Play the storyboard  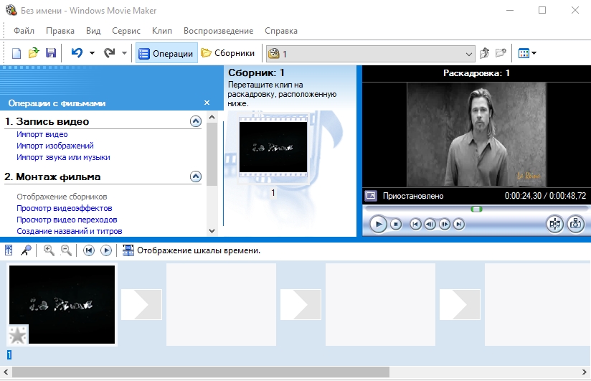pyautogui.click(x=106, y=250)
